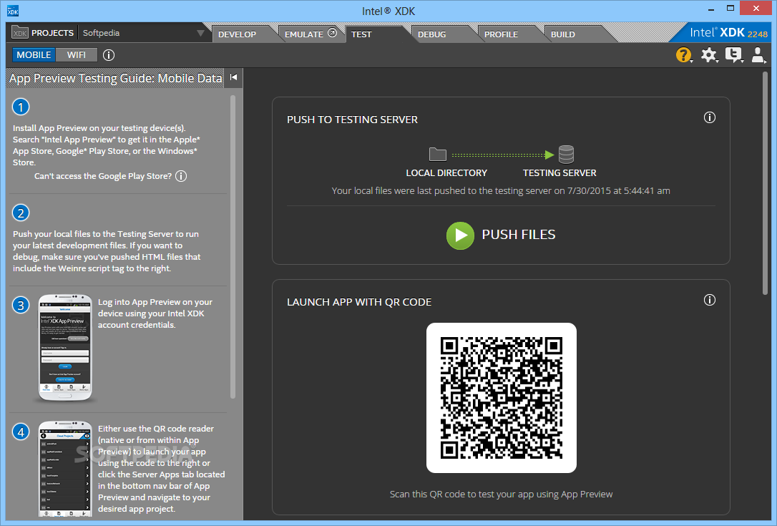Click the info icon beside WIFI toggle
Image resolution: width=777 pixels, height=526 pixels.
[109, 55]
